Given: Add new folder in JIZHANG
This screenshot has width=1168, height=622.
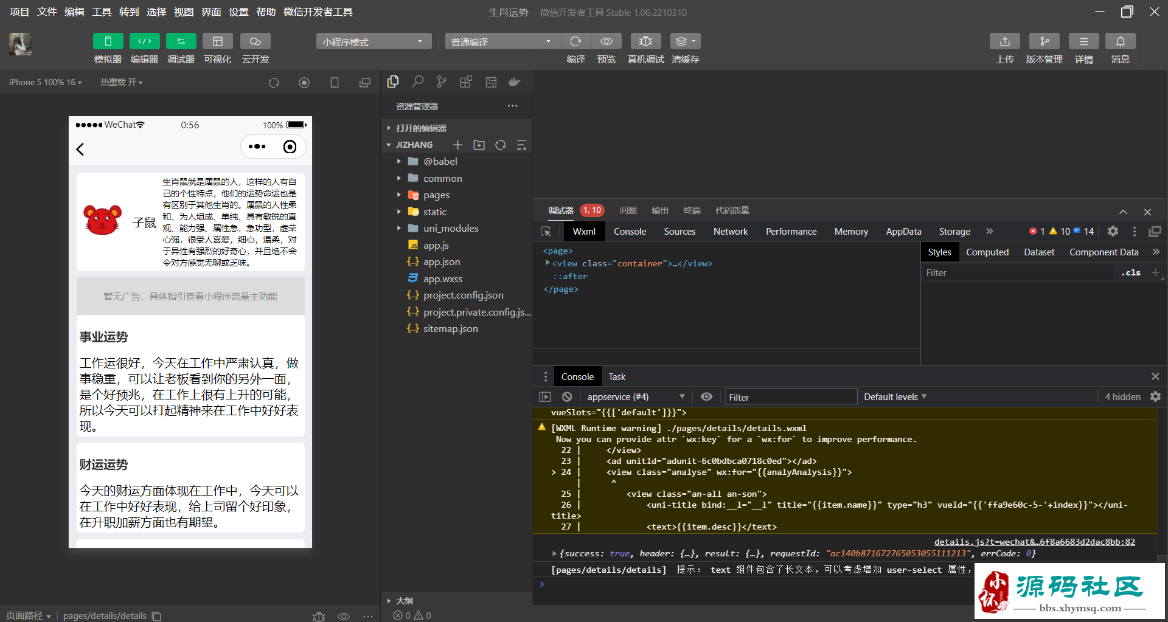Looking at the screenshot, I should pyautogui.click(x=479, y=145).
